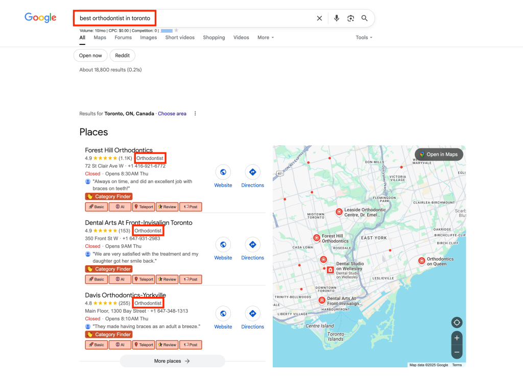Viewport: 523px width, 376px height.
Task: Click '350 Front St W' address text
Action: (x=102, y=238)
